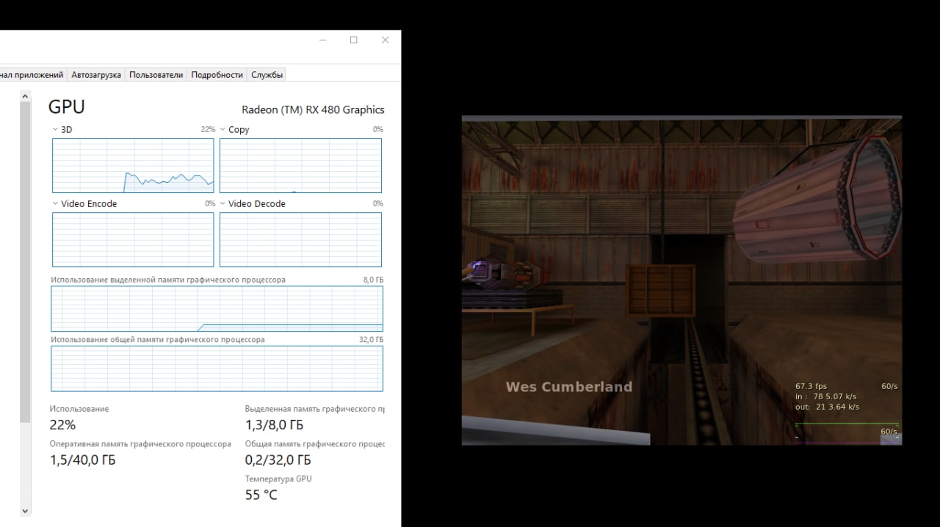The image size is (940, 527).
Task: Open the Службы tab
Action: pyautogui.click(x=266, y=75)
